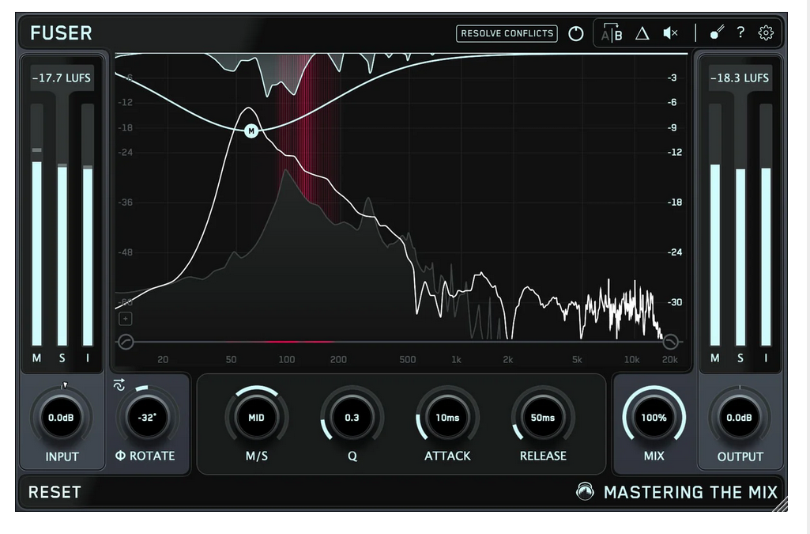The width and height of the screenshot is (810, 534).
Task: Click the output meter M label
Action: pos(715,358)
